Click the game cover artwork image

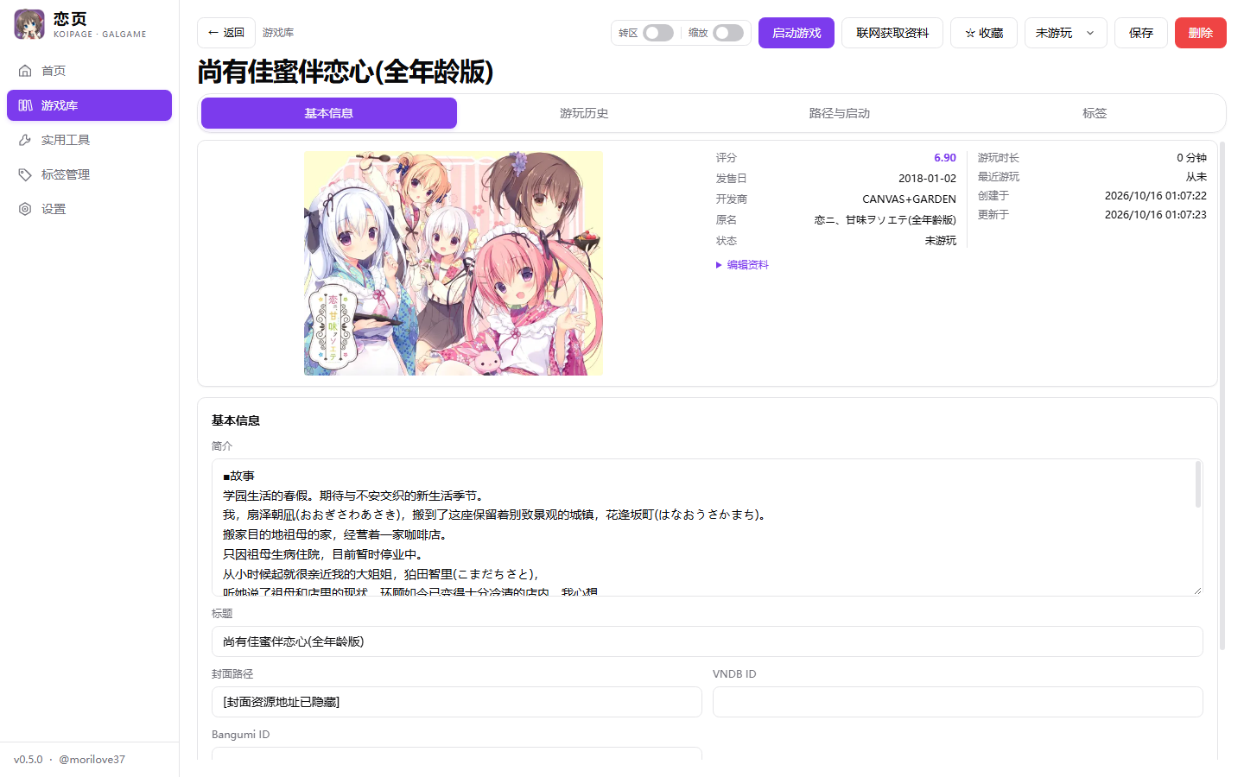pos(454,263)
